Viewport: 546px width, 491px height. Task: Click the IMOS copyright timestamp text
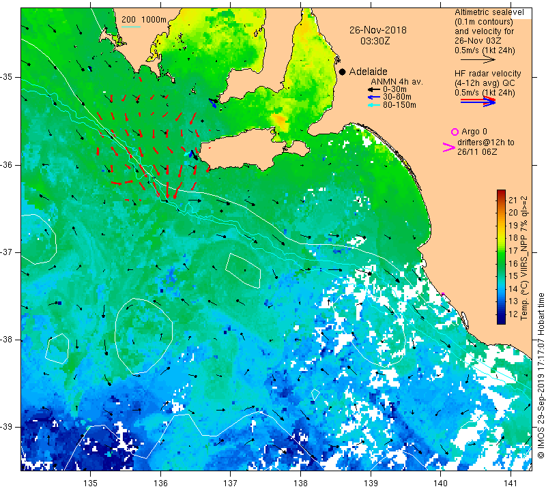click(541, 375)
